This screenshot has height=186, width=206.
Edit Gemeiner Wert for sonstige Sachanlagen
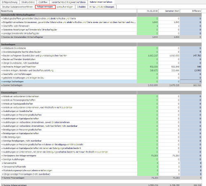pos(169,81)
